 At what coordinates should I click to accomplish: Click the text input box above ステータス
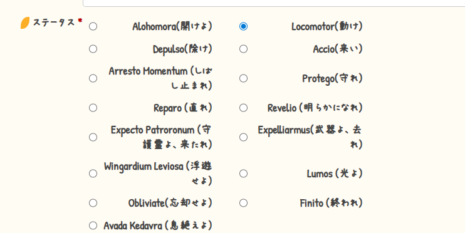(274, 3)
